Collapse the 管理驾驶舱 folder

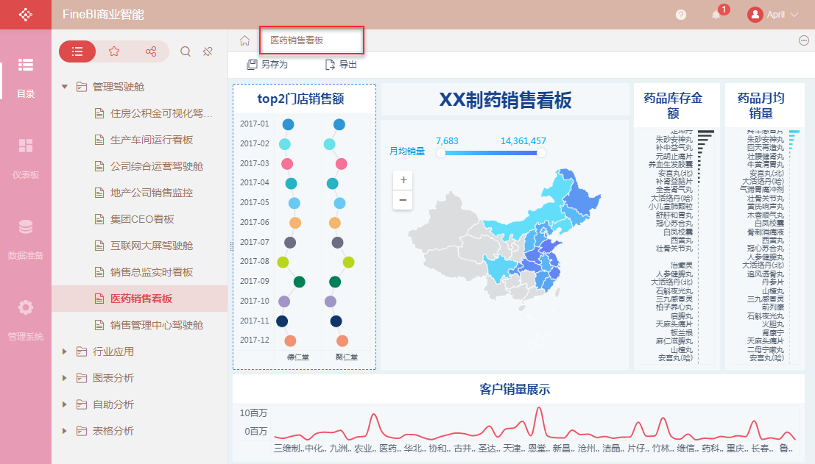(65, 87)
